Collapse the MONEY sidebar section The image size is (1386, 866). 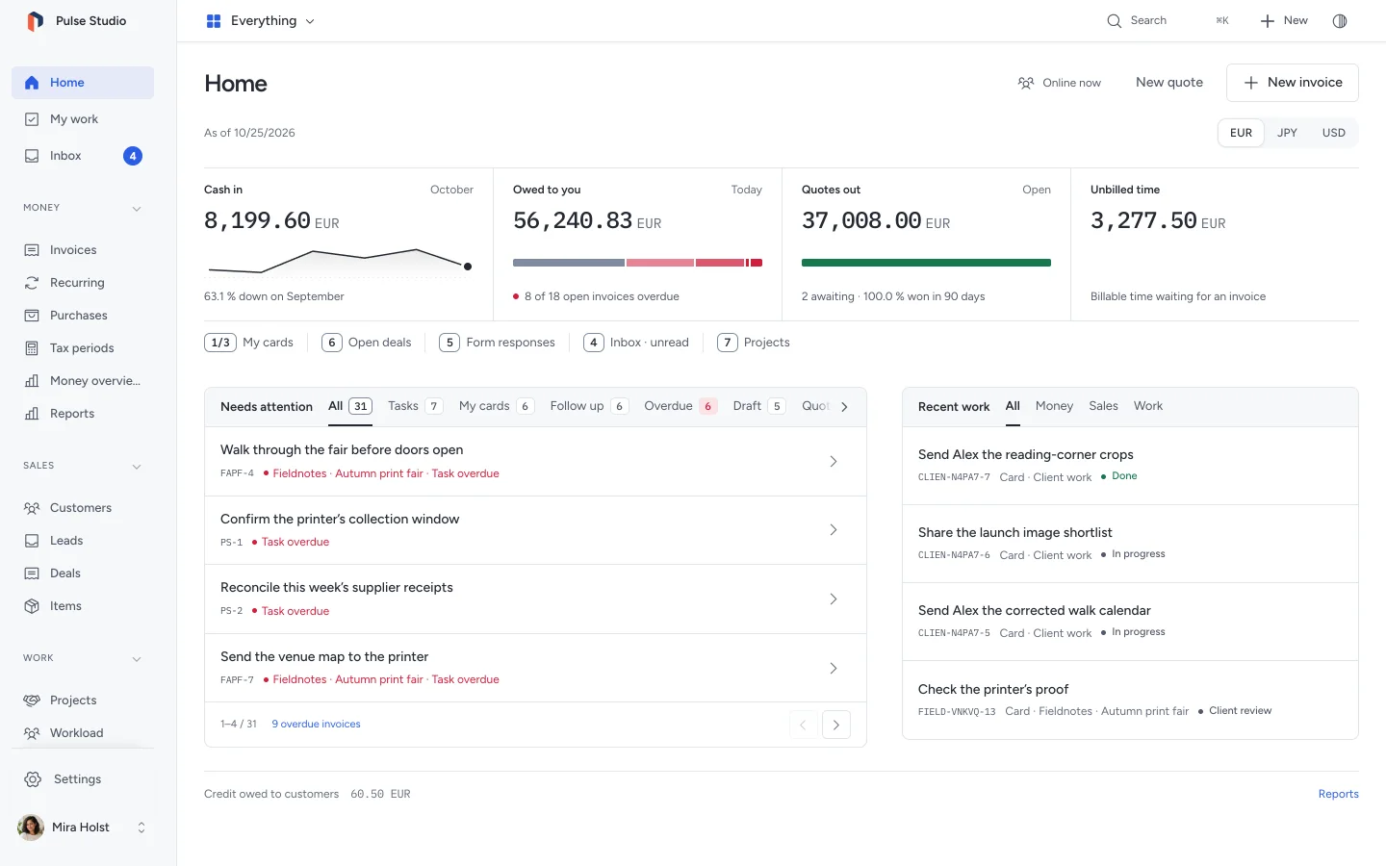point(137,209)
